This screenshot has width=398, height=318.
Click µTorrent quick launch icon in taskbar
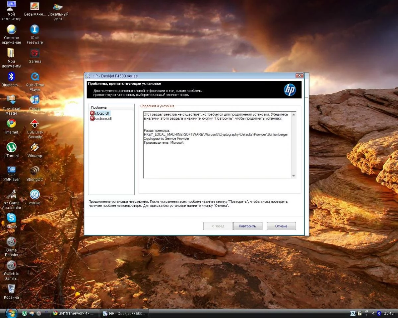[x=24, y=313]
